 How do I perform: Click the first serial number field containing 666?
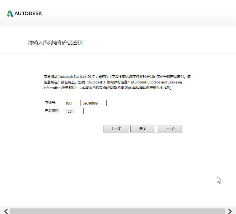click(73, 103)
